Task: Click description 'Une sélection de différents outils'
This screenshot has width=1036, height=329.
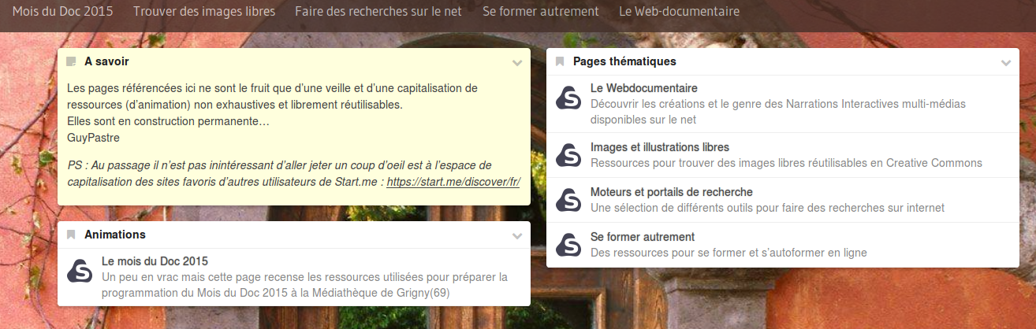Action: click(x=767, y=208)
